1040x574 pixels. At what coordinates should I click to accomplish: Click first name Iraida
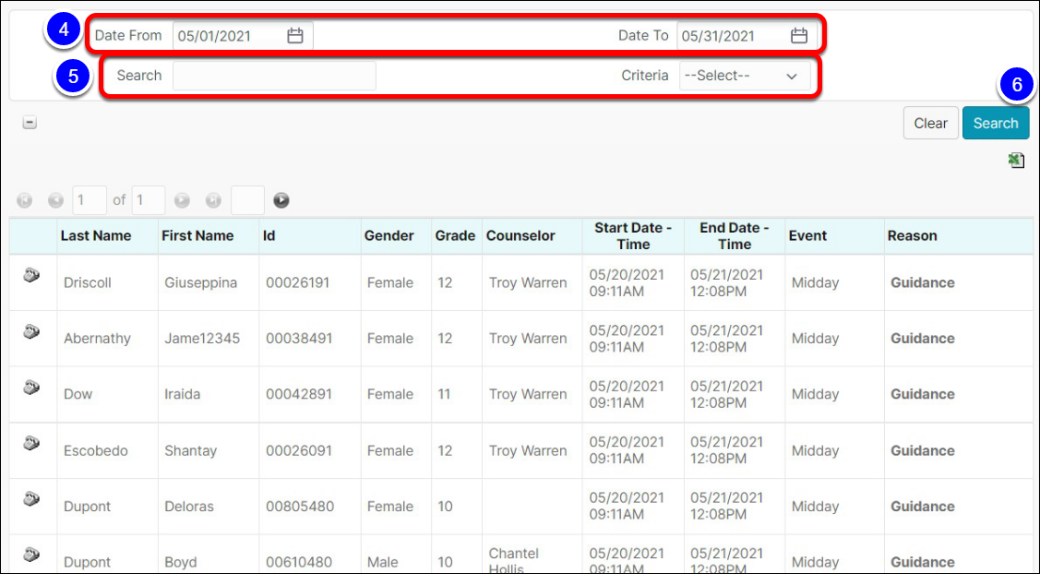point(182,394)
